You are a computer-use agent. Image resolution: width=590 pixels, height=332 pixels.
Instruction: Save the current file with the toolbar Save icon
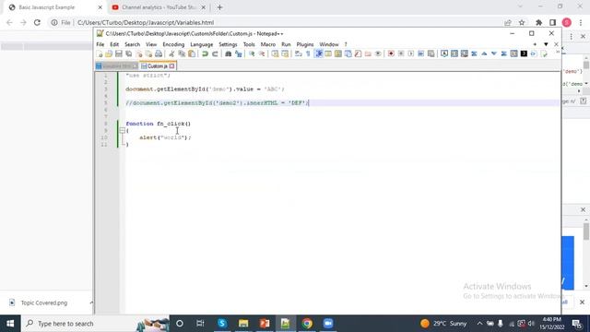point(119,54)
